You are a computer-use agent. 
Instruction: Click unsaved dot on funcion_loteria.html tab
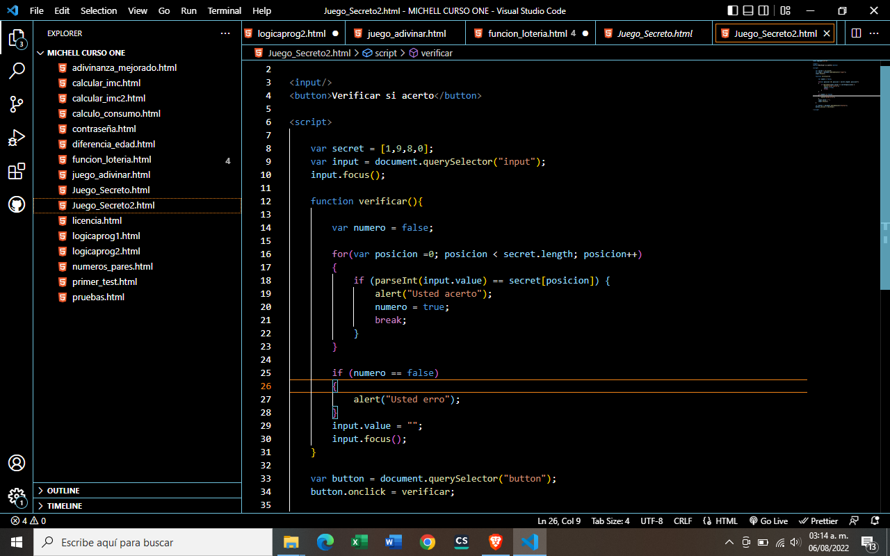pos(585,33)
